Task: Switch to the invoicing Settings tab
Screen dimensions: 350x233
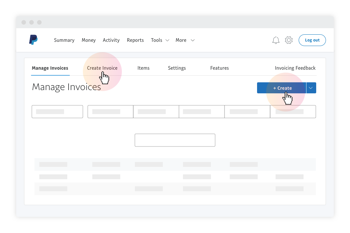Action: pyautogui.click(x=177, y=68)
